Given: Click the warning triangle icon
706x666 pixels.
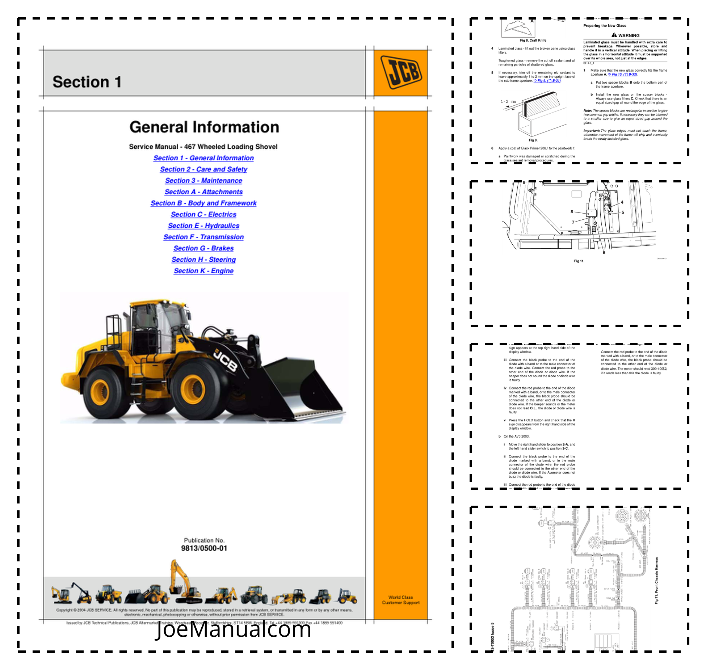Looking at the screenshot, I should pos(614,35).
